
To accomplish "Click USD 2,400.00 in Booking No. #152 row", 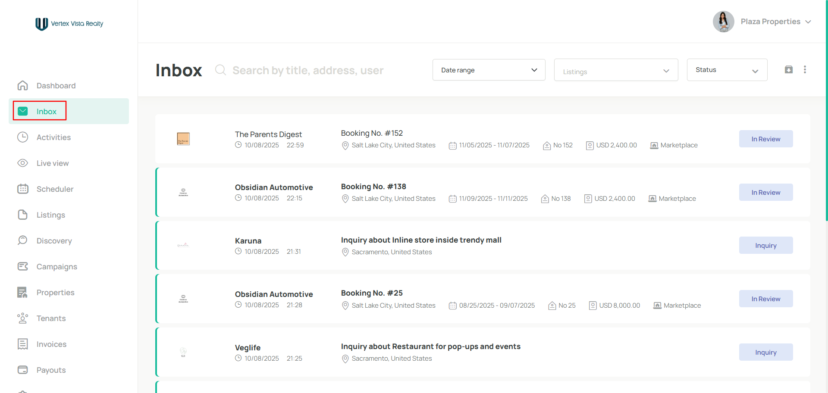I will [616, 145].
